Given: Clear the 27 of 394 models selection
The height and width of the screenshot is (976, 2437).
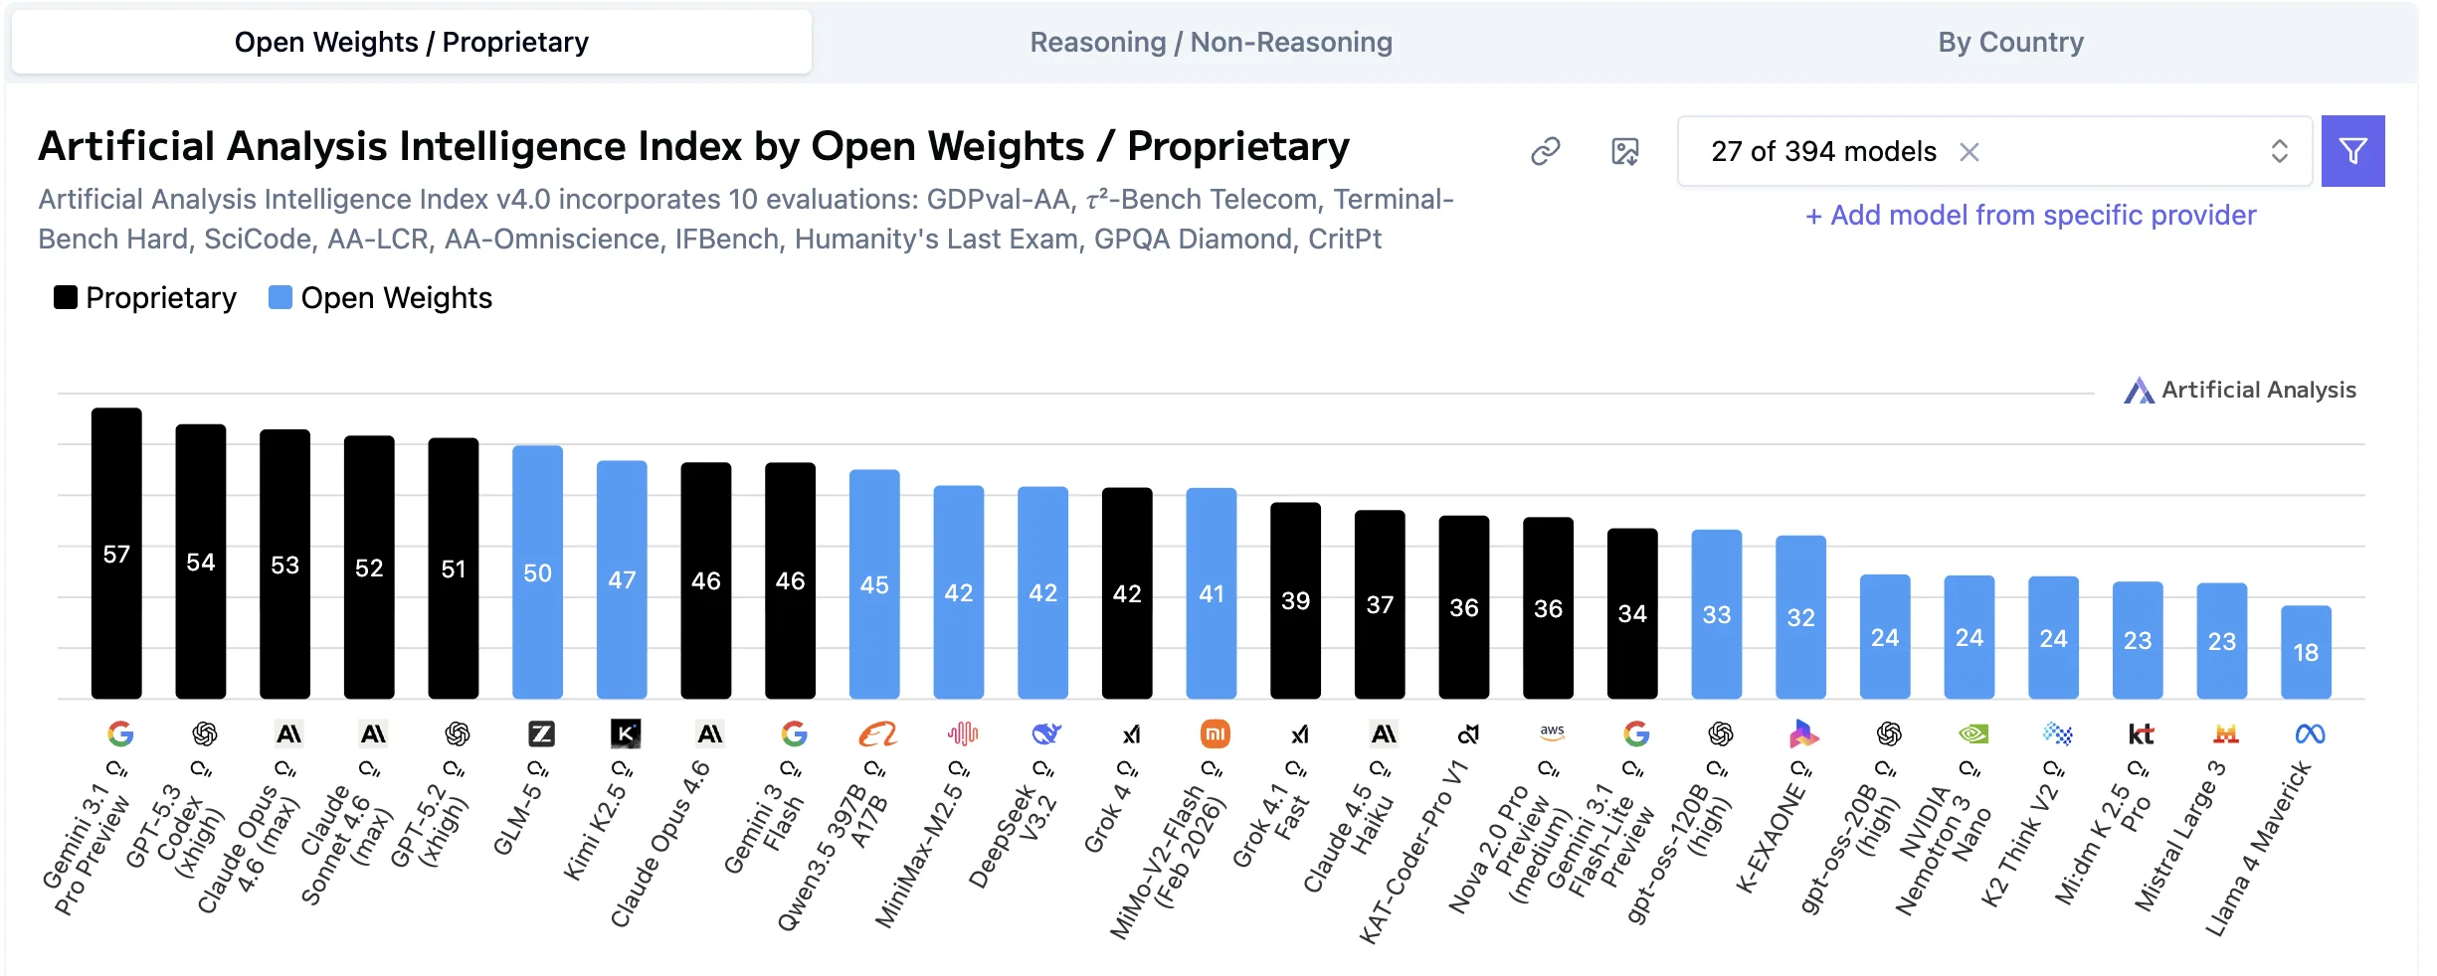Looking at the screenshot, I should pos(1969,152).
